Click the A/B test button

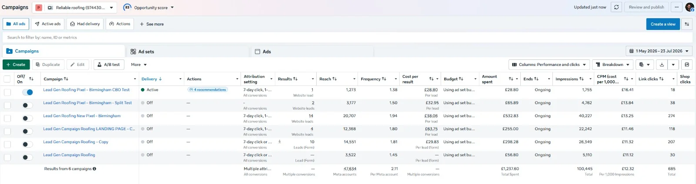(109, 65)
